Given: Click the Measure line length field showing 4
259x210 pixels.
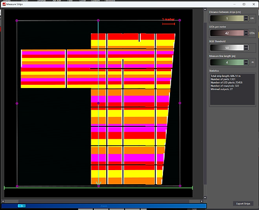Looking at the screenshot, I should [227, 63].
